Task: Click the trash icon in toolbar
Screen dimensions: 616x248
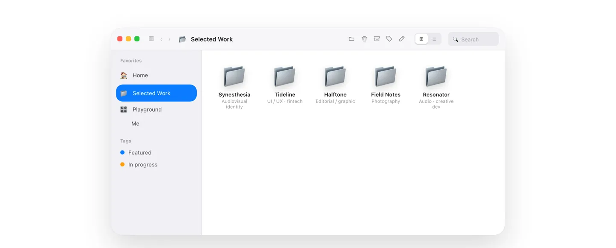Action: [364, 39]
